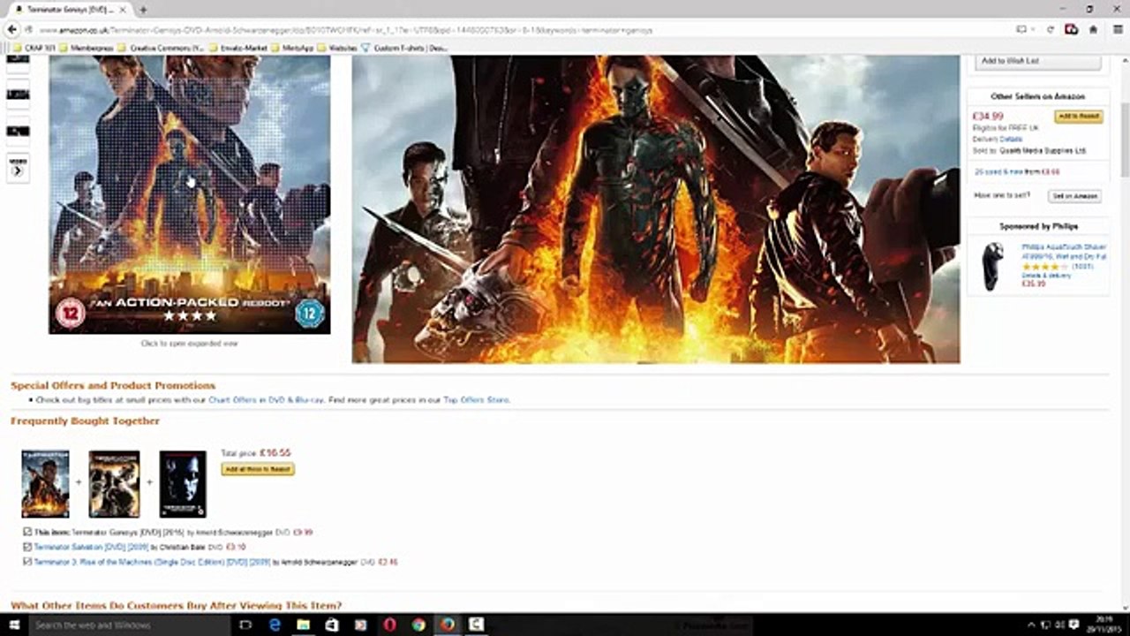Add the £34.99 other-seller offer to basket

1078,117
